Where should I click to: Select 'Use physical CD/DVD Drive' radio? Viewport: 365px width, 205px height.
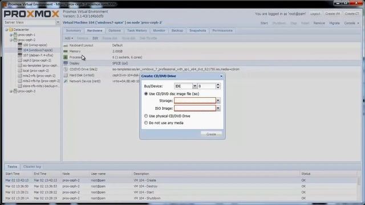click(146, 116)
